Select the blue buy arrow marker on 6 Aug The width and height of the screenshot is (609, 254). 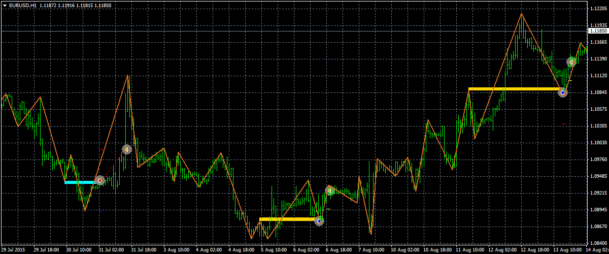click(x=319, y=220)
